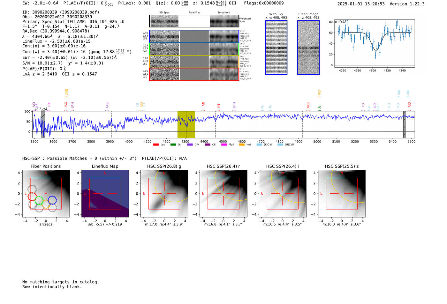
Task: Click the gray hatched band near 5460
Action: 404,125
